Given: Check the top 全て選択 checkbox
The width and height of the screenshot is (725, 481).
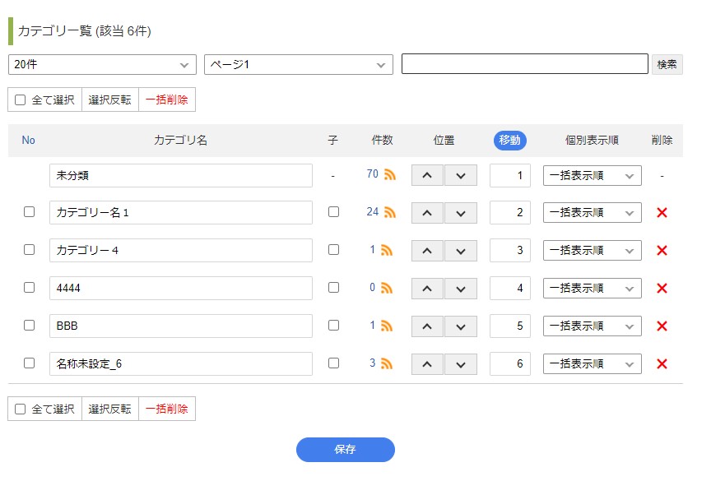Looking at the screenshot, I should coord(21,100).
